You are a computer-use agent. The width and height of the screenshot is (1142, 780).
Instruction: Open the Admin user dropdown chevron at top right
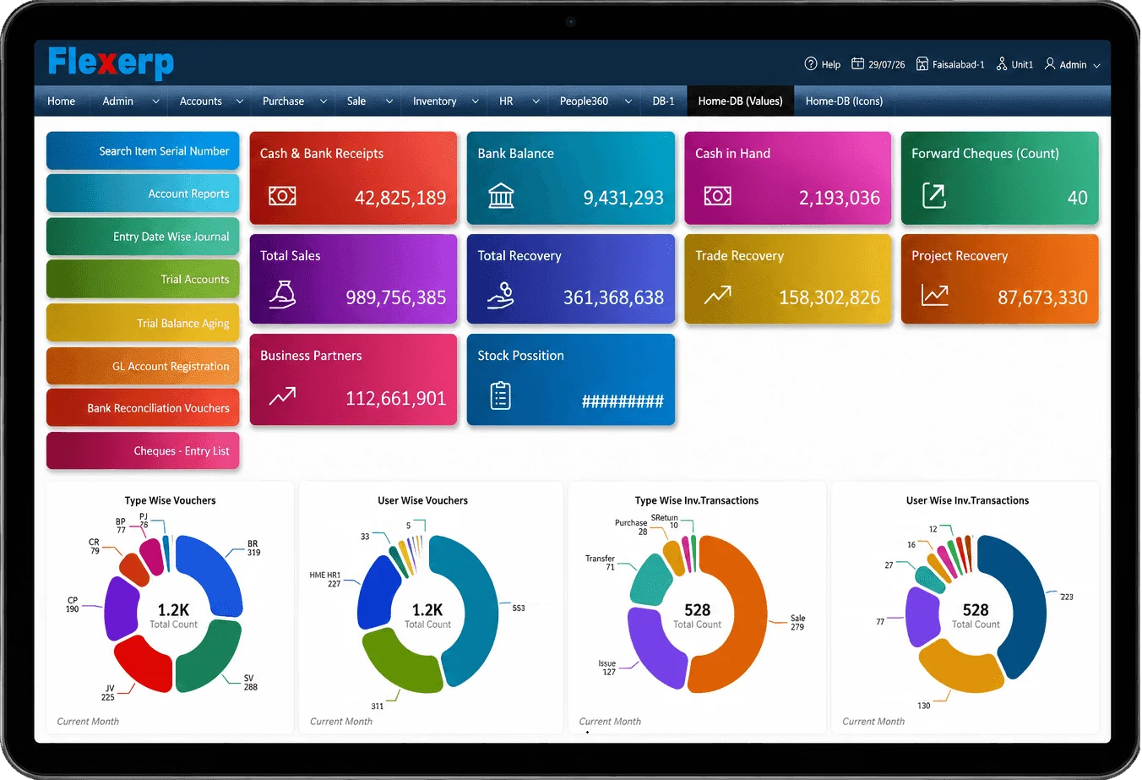[1097, 65]
